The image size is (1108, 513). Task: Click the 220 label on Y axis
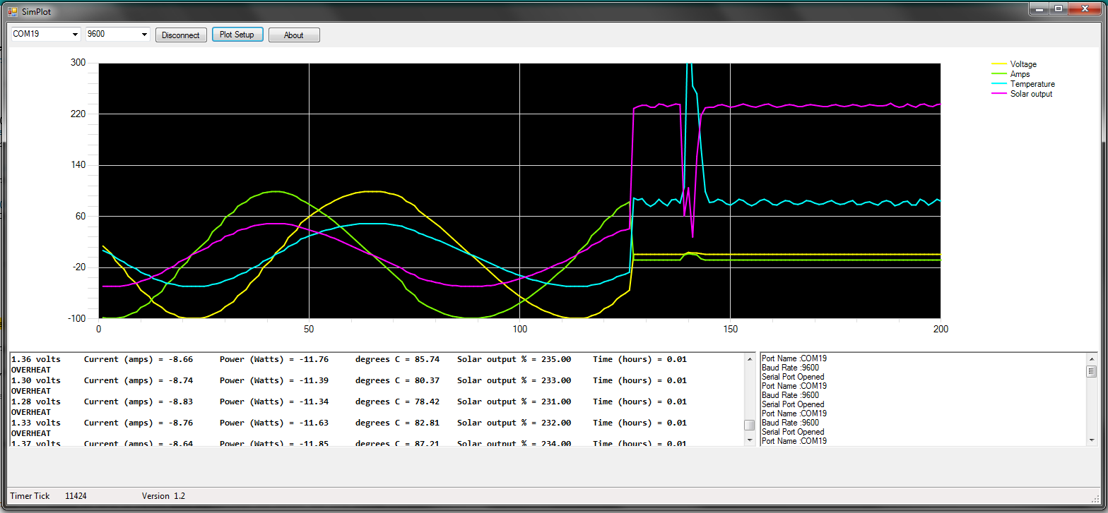(x=78, y=114)
